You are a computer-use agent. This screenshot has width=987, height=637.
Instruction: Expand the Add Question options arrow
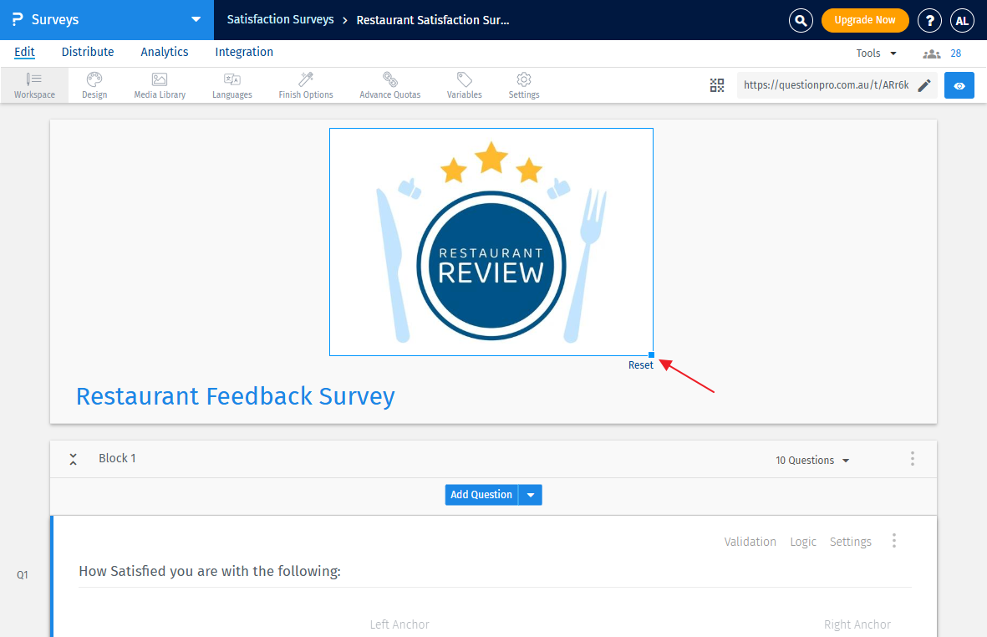point(530,494)
